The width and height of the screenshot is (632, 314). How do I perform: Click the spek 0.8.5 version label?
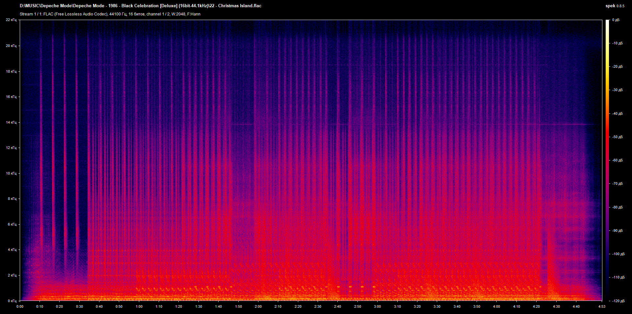(615, 6)
